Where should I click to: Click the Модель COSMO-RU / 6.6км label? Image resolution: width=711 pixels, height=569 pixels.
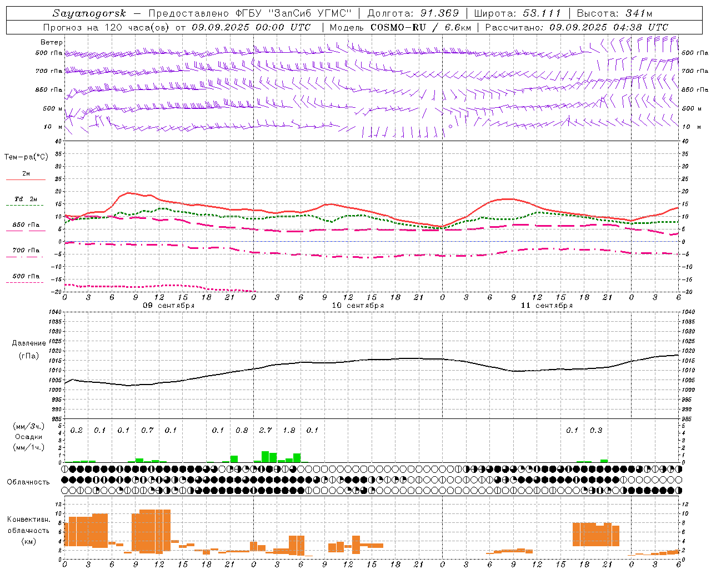pos(400,27)
